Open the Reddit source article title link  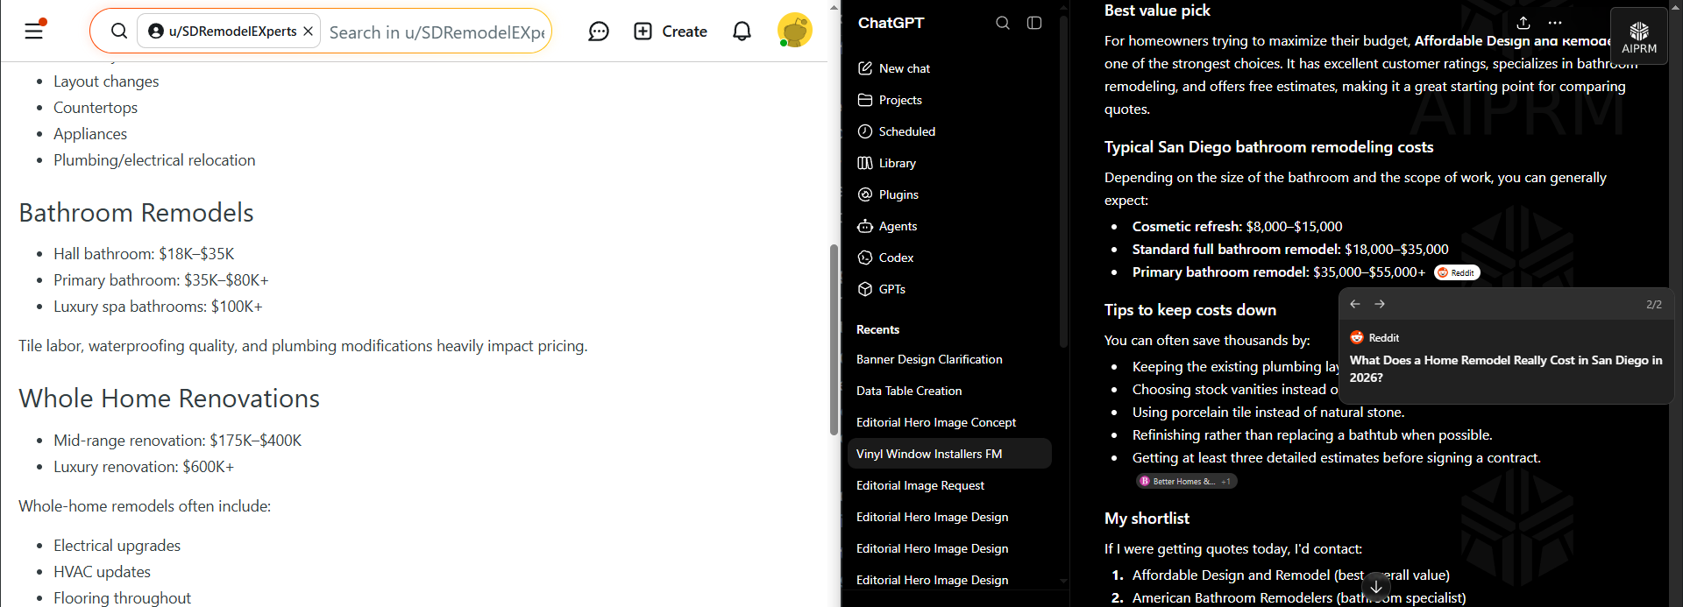[1506, 369]
